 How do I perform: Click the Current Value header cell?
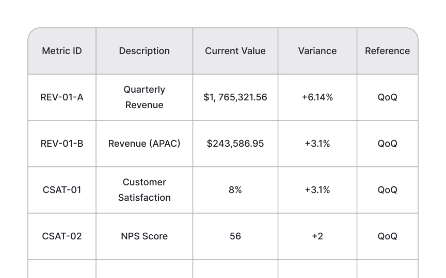[x=235, y=51]
